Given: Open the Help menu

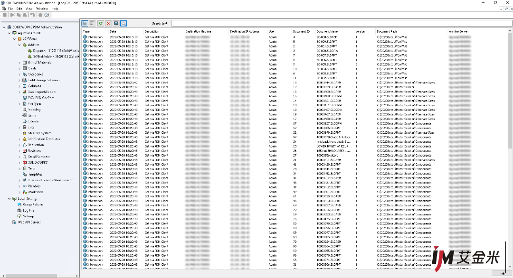Looking at the screenshot, I should point(55,9).
